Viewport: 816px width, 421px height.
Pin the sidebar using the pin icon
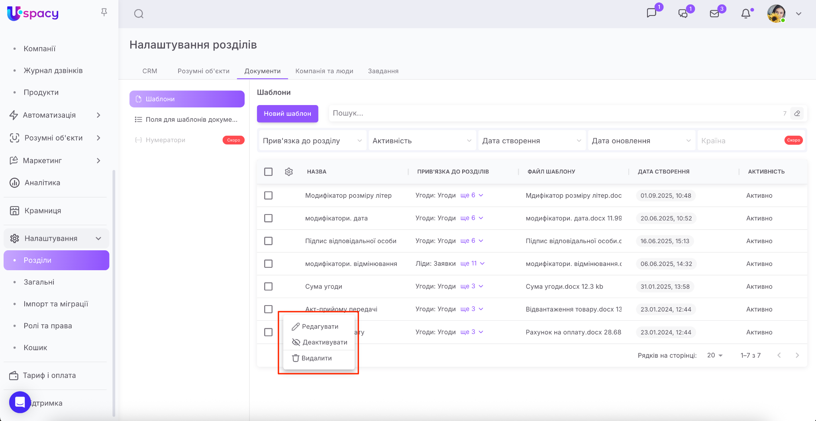click(x=104, y=12)
